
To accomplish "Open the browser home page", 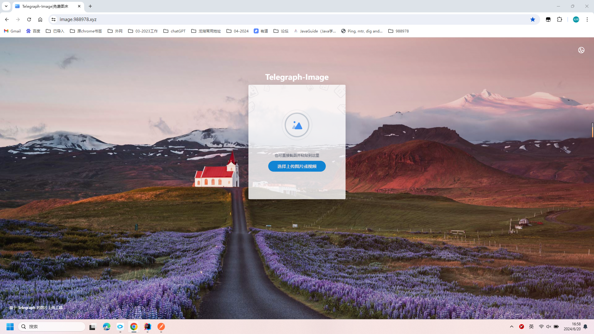I will pyautogui.click(x=40, y=19).
